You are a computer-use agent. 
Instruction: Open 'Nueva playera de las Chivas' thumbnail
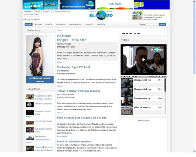30,130
